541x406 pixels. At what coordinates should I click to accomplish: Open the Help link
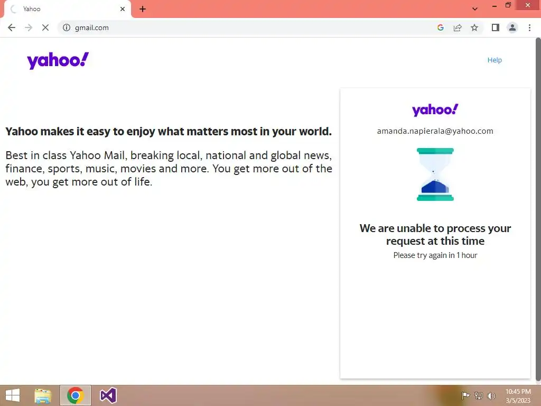[495, 60]
